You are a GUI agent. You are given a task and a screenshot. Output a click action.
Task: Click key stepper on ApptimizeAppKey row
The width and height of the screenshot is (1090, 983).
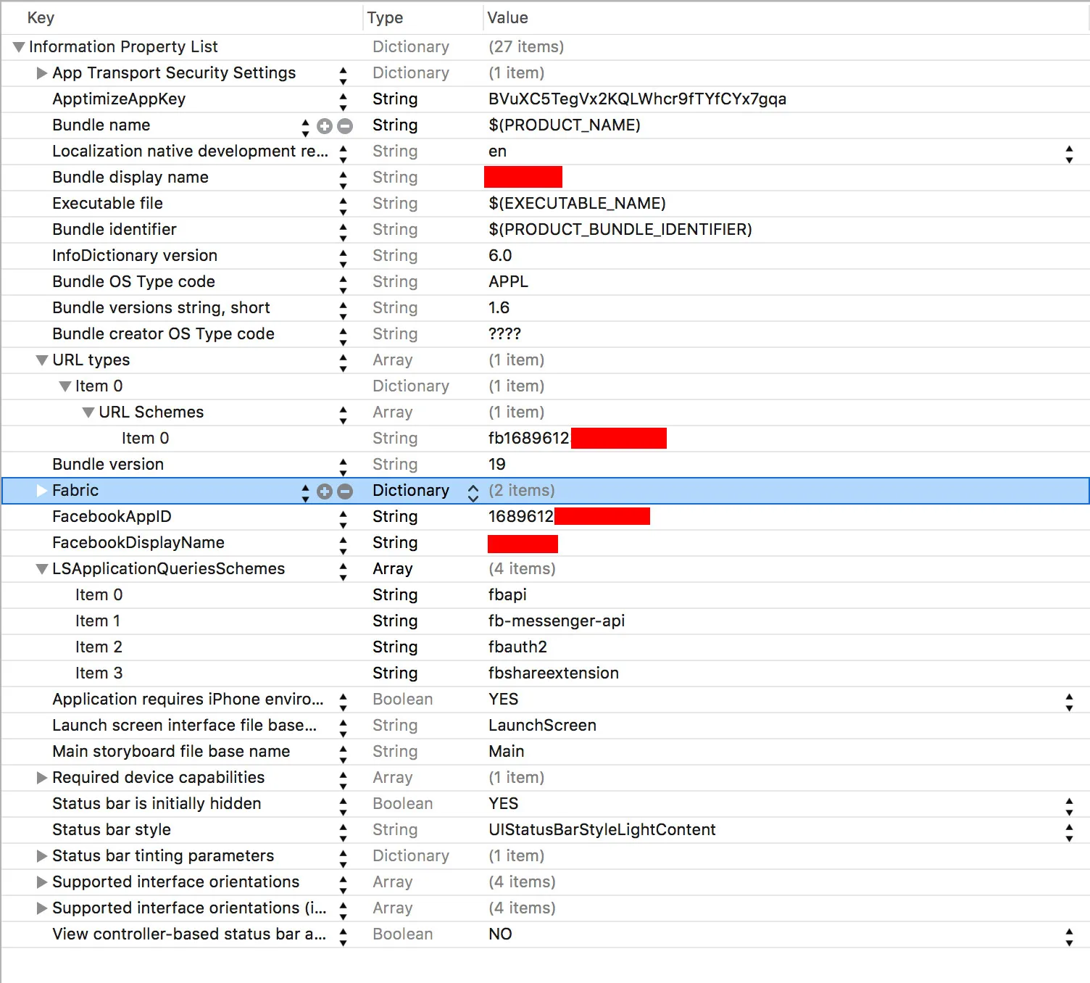pos(343,101)
